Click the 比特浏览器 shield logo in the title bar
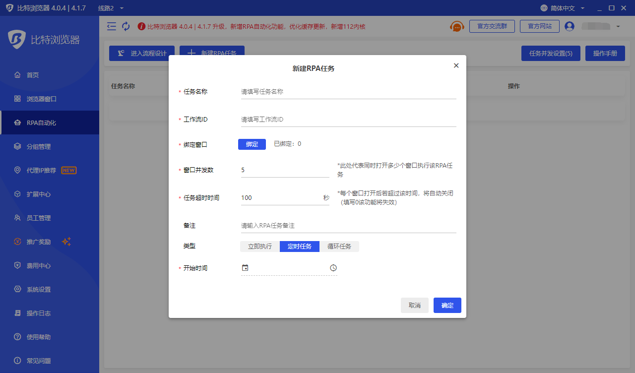 (9, 8)
